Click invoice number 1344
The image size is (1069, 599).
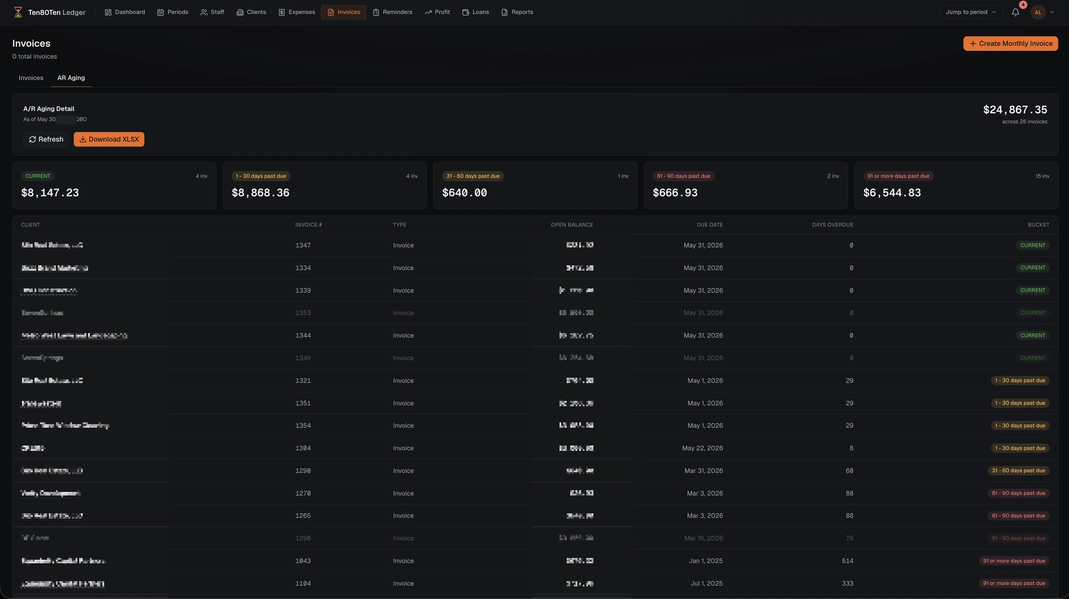[303, 336]
